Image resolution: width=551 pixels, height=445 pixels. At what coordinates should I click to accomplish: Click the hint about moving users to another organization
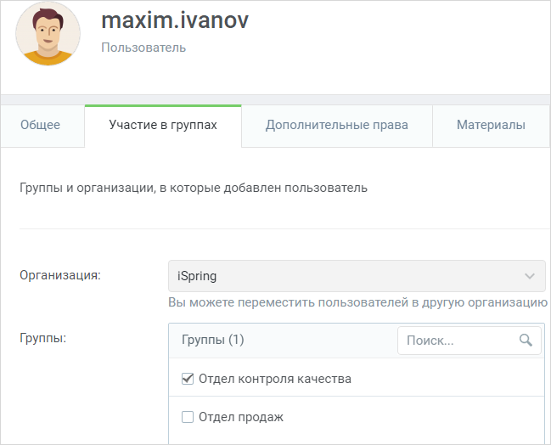pyautogui.click(x=357, y=302)
